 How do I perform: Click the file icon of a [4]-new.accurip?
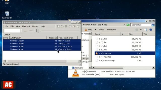point(97,60)
